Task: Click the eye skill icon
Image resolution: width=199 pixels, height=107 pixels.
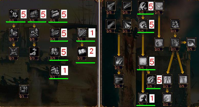Action: point(191,42)
